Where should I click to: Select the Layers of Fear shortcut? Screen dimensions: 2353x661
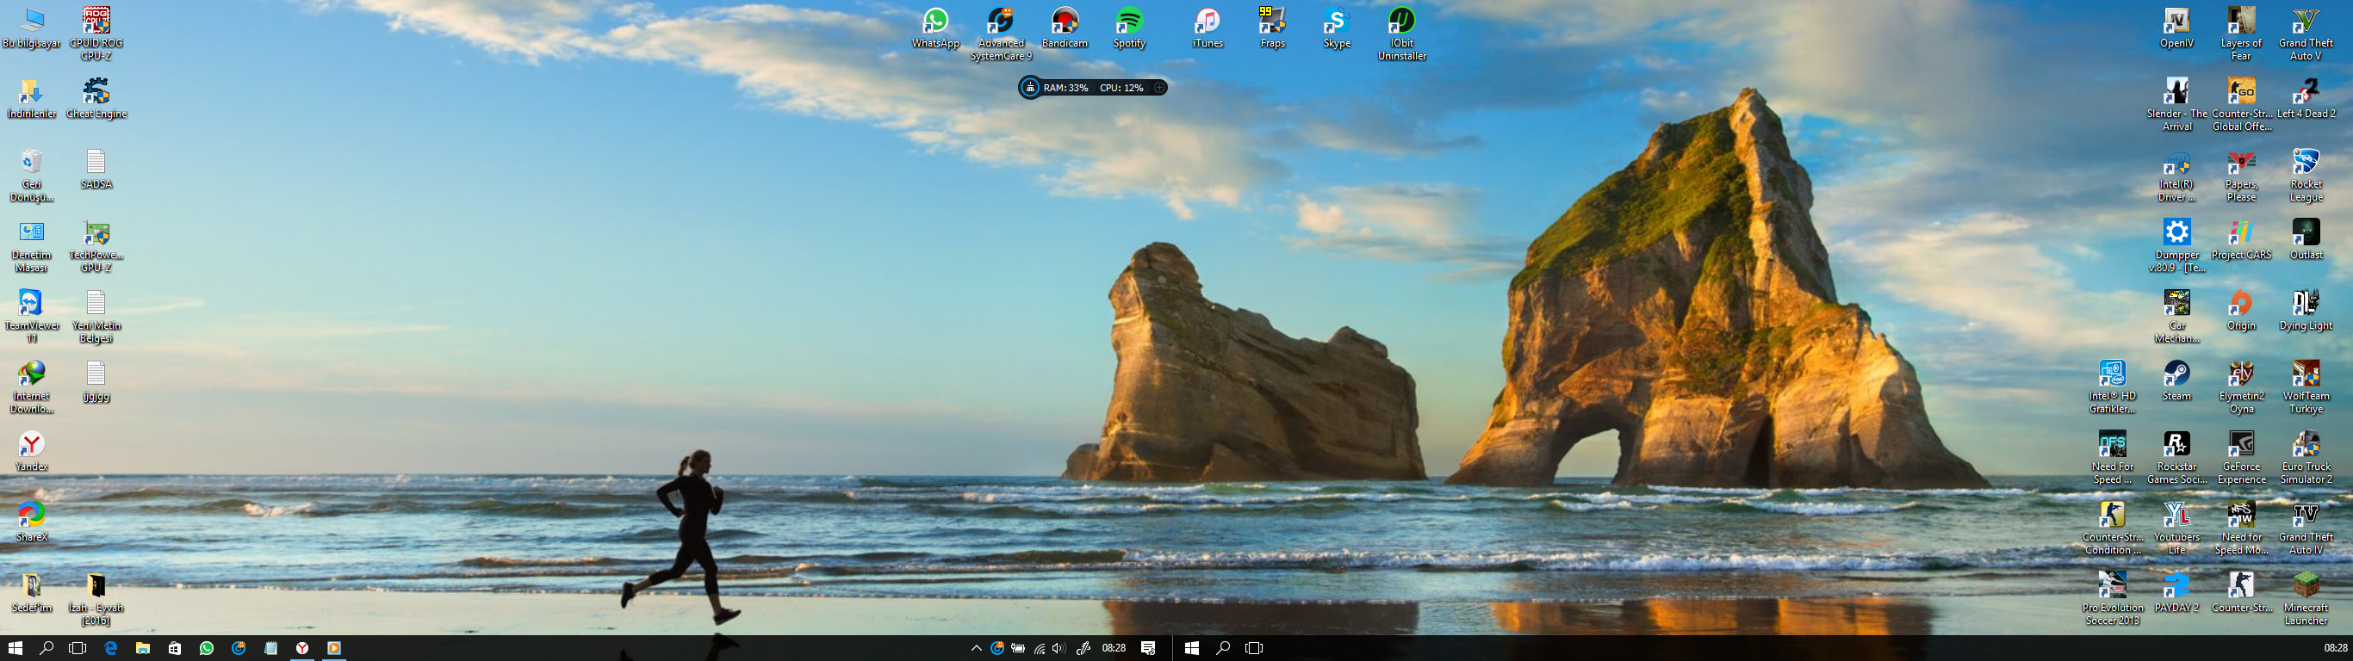(2241, 34)
